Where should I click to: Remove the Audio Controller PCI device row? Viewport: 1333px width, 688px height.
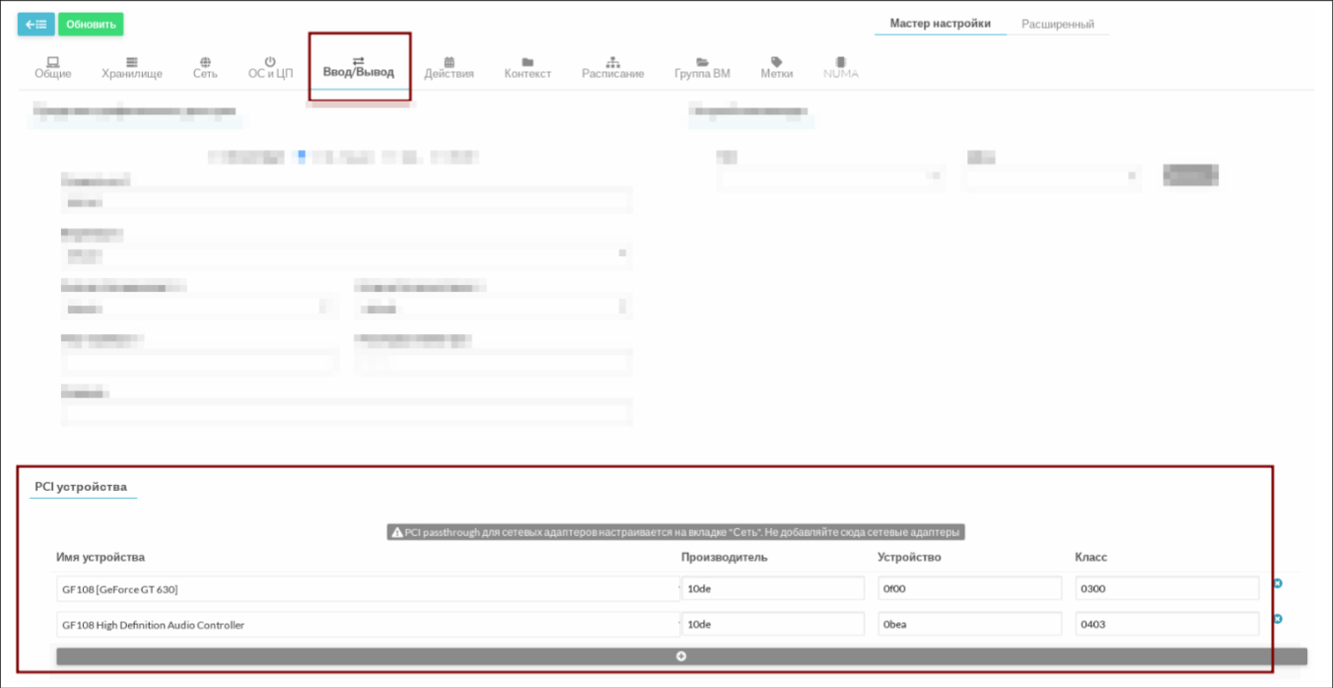click(x=1277, y=619)
